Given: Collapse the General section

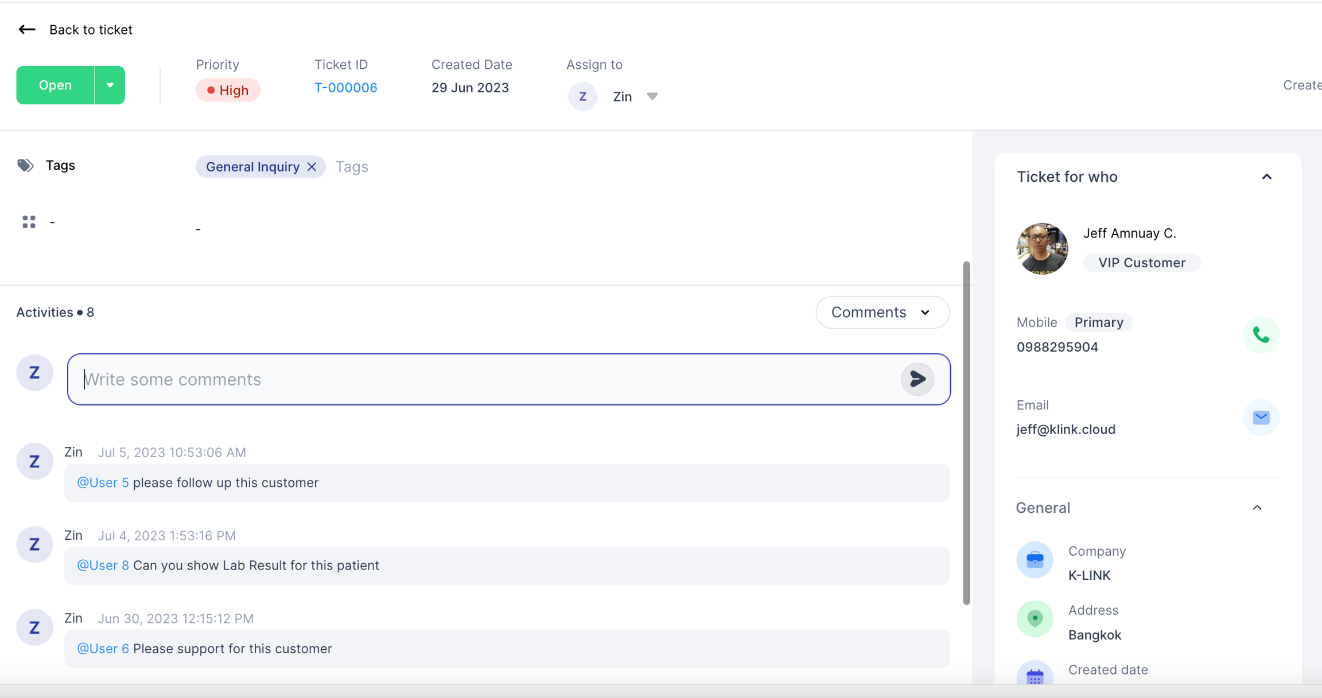Looking at the screenshot, I should pyautogui.click(x=1257, y=508).
